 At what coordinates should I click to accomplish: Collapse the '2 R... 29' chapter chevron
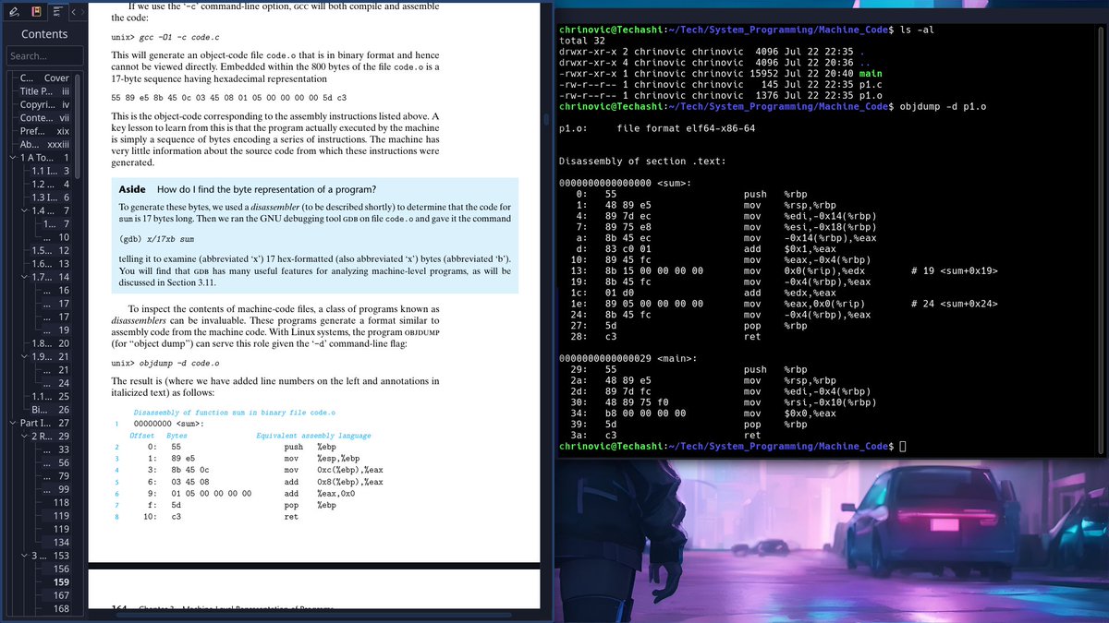[x=23, y=436]
